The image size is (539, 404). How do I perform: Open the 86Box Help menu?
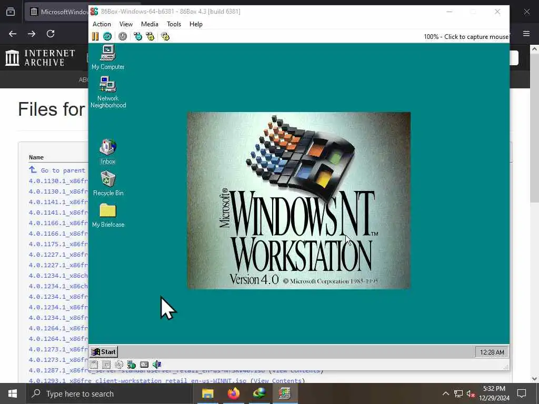196,24
